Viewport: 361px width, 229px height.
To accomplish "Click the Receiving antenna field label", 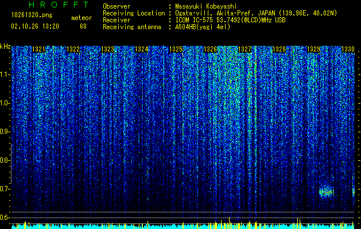I will pyautogui.click(x=132, y=27).
